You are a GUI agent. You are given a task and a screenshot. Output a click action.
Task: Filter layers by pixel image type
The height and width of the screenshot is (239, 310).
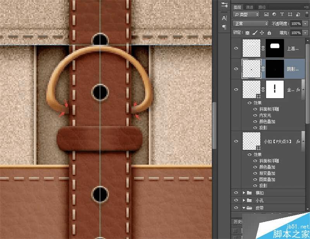click(x=266, y=14)
